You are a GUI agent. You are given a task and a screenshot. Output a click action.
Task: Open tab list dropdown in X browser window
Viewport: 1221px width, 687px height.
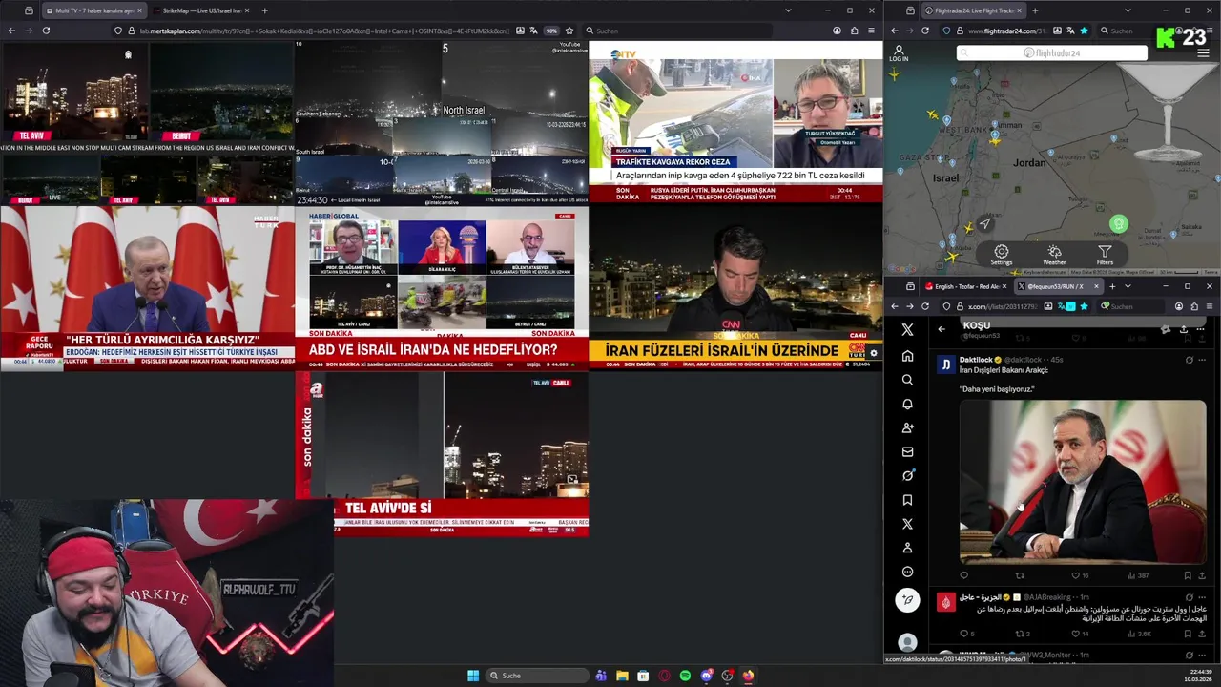coord(1128,286)
